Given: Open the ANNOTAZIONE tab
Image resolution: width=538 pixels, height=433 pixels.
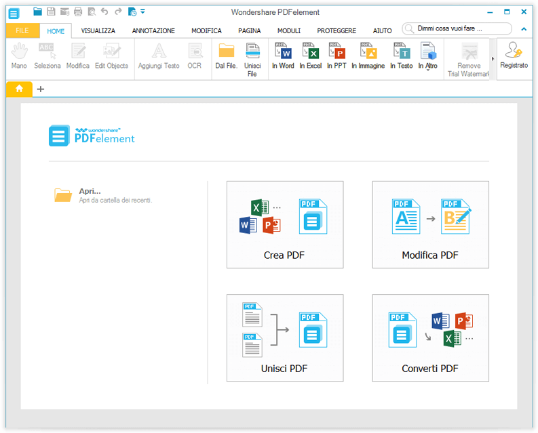Looking at the screenshot, I should point(153,31).
